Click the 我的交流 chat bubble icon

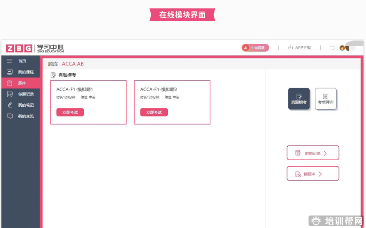point(10,116)
